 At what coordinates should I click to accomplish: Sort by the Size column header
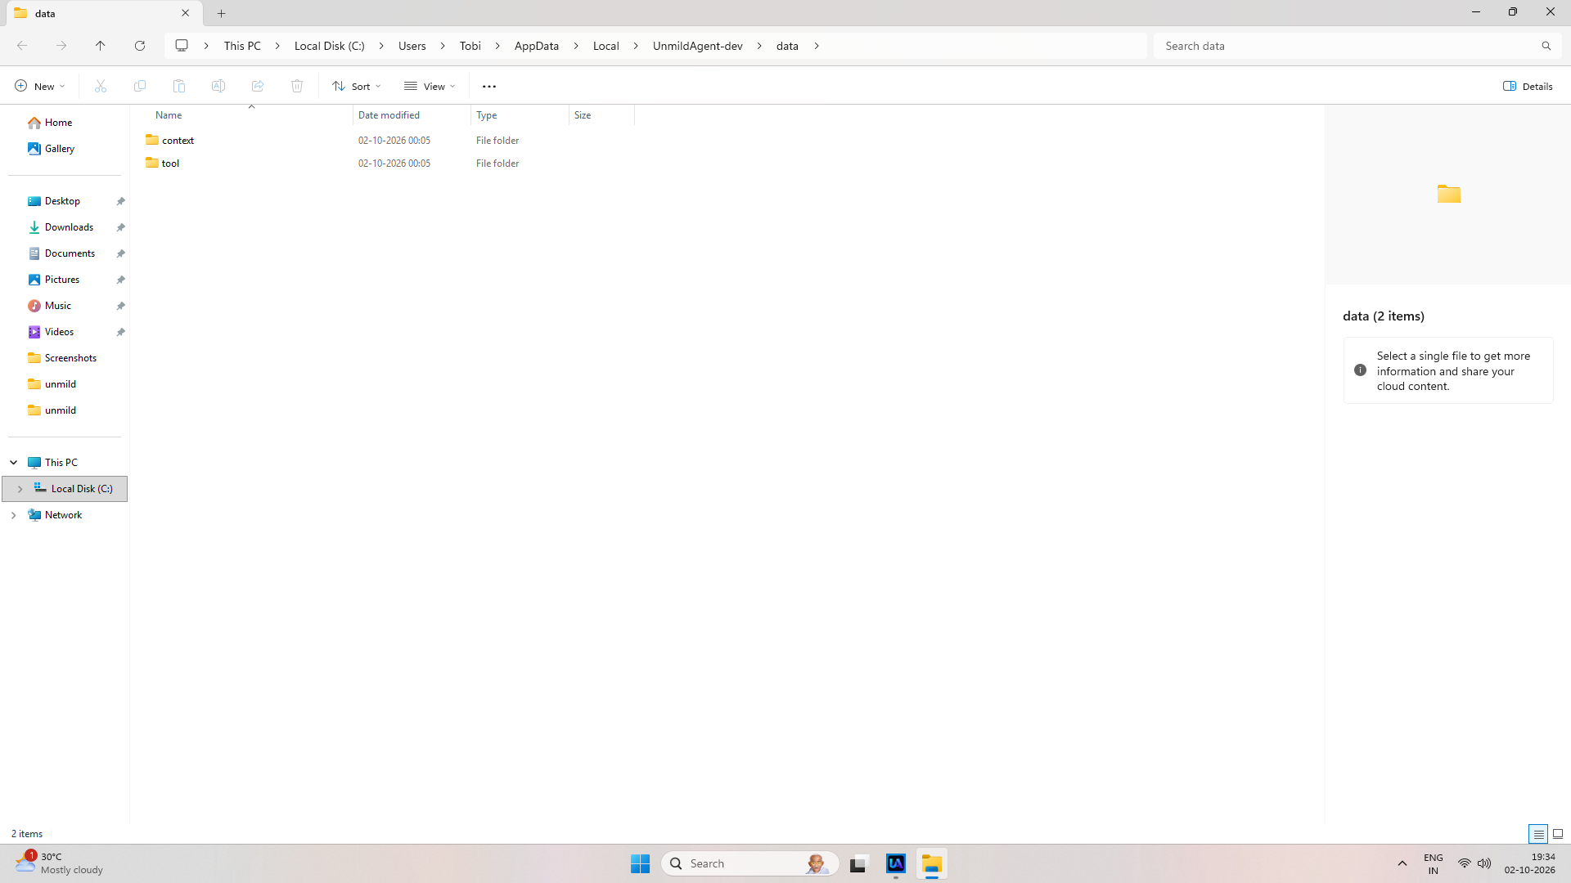coord(601,115)
